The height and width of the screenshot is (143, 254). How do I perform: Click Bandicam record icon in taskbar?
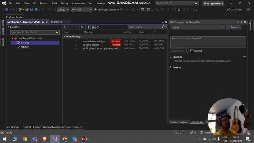pyautogui.click(x=84, y=139)
